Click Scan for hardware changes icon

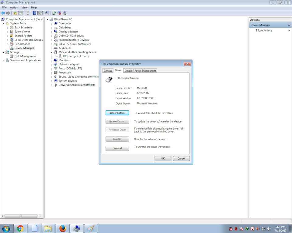coord(47,13)
